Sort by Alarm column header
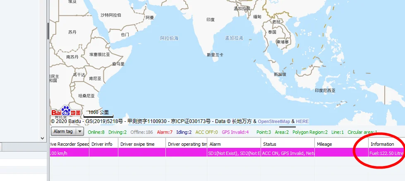This screenshot has height=181, width=405. click(234, 144)
